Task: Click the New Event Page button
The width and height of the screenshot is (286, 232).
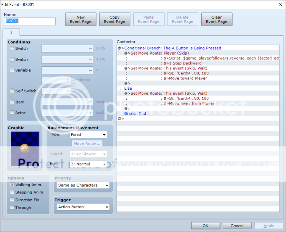Action: pyautogui.click(x=80, y=19)
